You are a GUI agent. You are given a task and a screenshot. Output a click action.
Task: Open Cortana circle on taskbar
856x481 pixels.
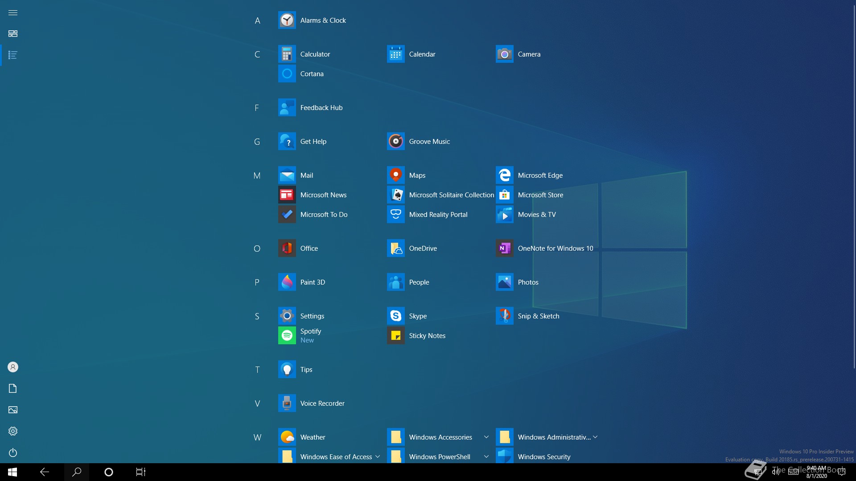tap(109, 472)
